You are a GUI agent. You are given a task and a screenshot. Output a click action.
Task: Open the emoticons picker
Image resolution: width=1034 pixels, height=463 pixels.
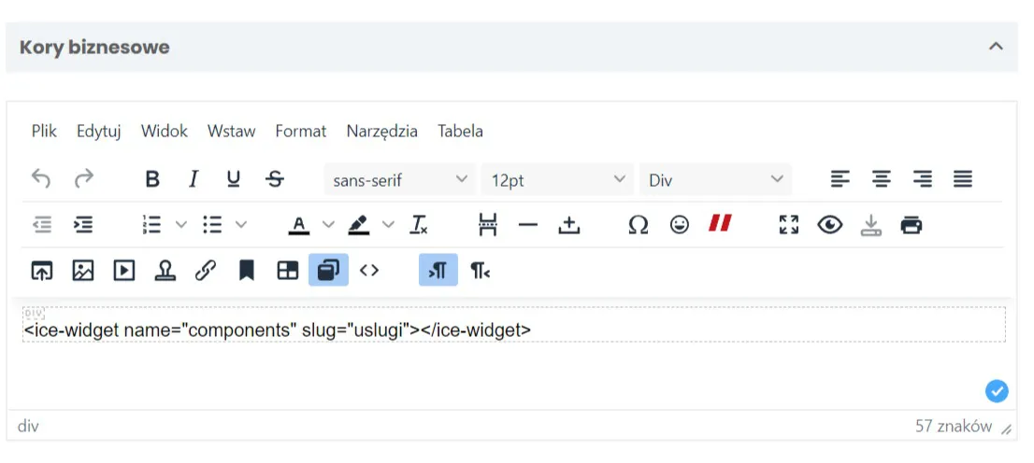click(x=680, y=225)
